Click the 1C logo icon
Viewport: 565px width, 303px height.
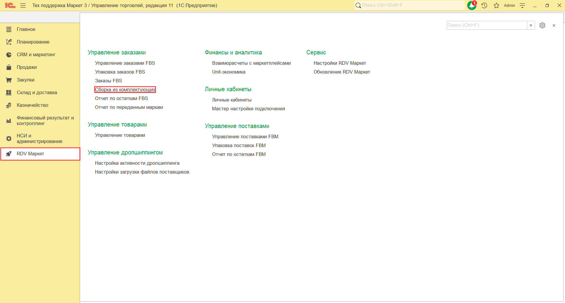tap(10, 5)
